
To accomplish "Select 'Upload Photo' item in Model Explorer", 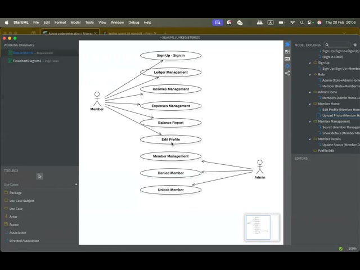I will coord(339,115).
